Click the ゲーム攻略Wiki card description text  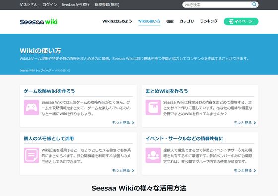pos(86,108)
